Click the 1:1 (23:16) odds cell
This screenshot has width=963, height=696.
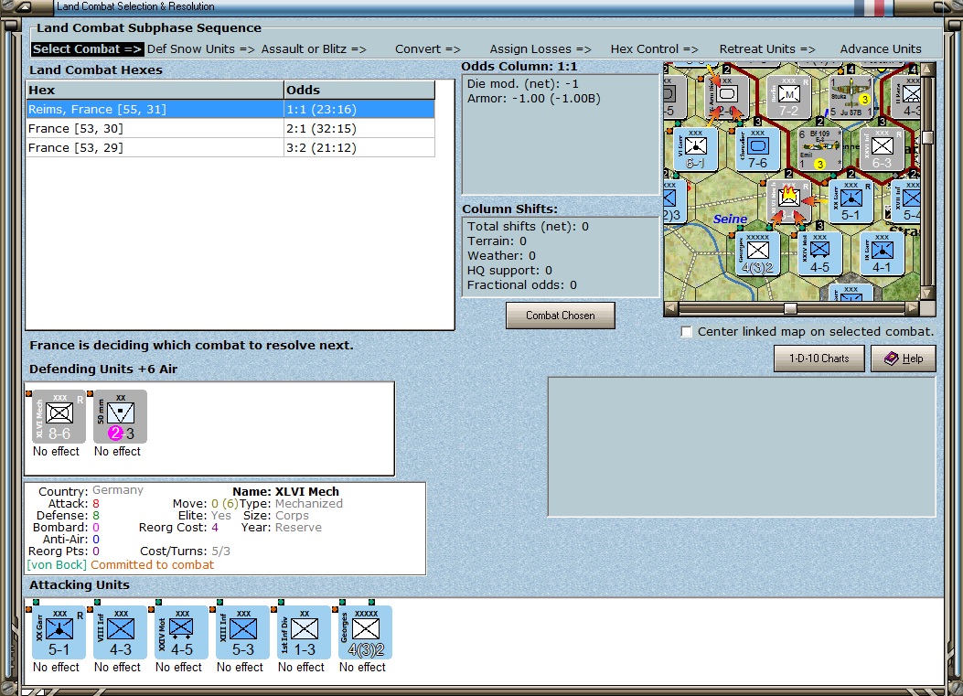[x=359, y=110]
